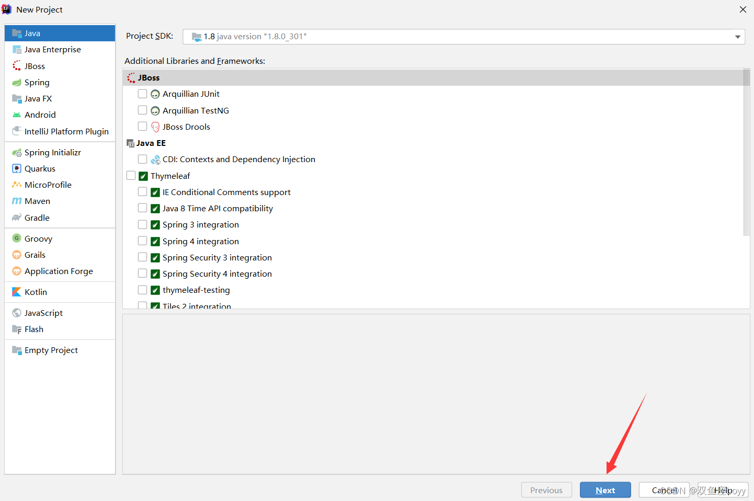The height and width of the screenshot is (501, 754).
Task: Click the Spring Initializr icon
Action: (17, 152)
